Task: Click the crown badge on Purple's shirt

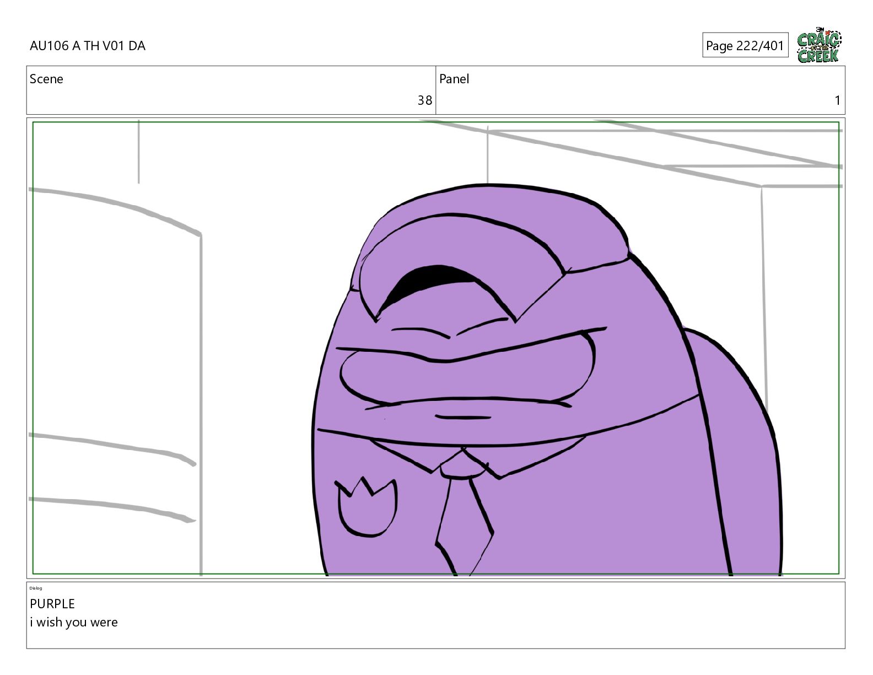Action: [366, 506]
